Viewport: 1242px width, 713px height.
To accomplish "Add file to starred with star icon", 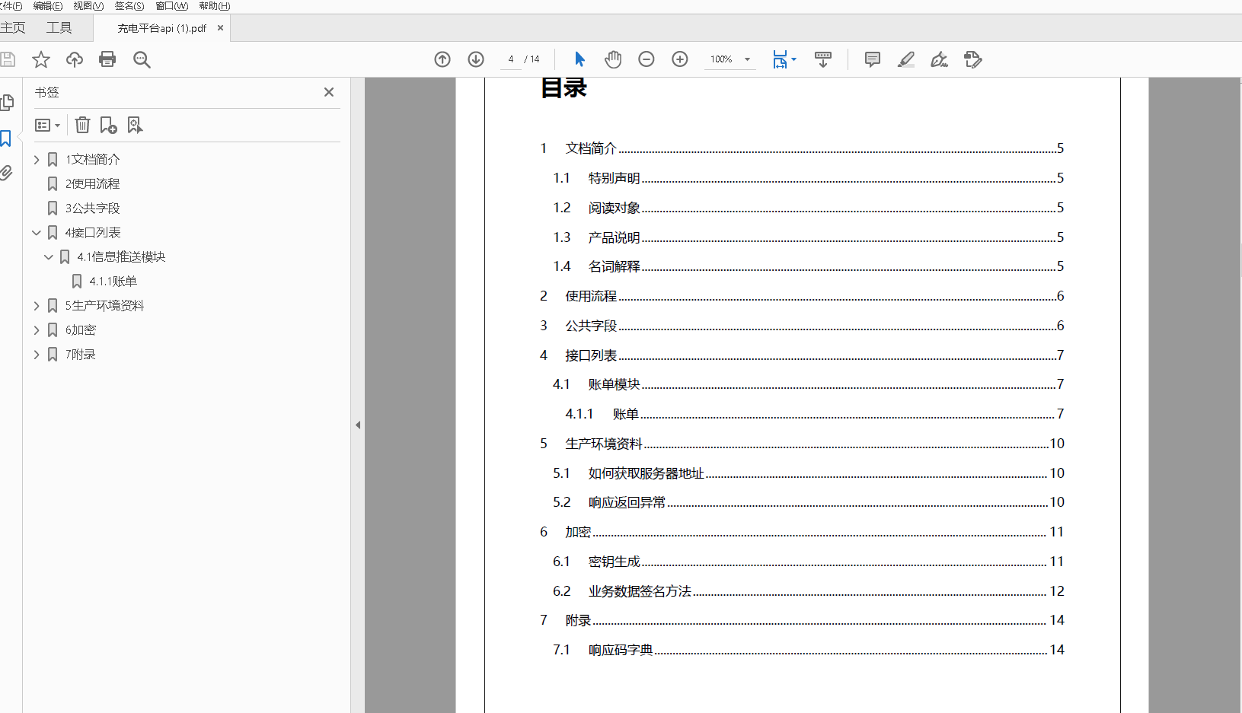I will click(41, 59).
